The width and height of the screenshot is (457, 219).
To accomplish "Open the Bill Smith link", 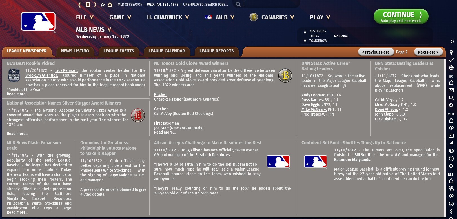I will [x=363, y=155].
